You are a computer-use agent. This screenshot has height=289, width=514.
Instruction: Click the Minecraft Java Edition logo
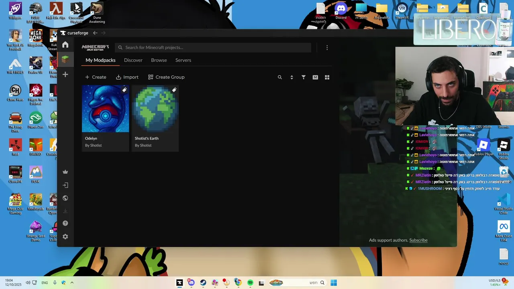coord(95,47)
